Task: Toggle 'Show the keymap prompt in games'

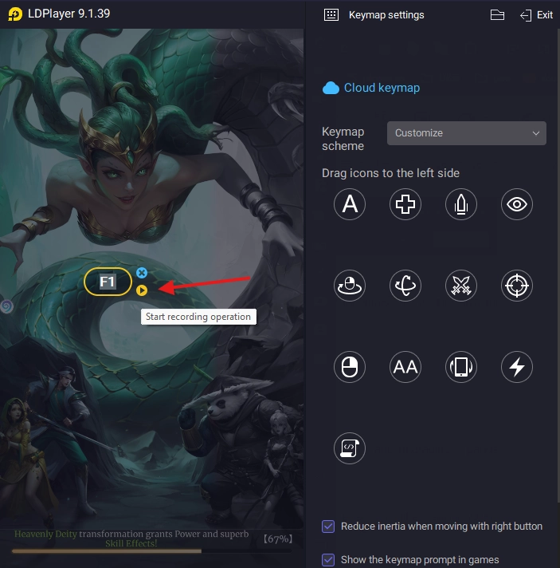Action: [x=328, y=560]
